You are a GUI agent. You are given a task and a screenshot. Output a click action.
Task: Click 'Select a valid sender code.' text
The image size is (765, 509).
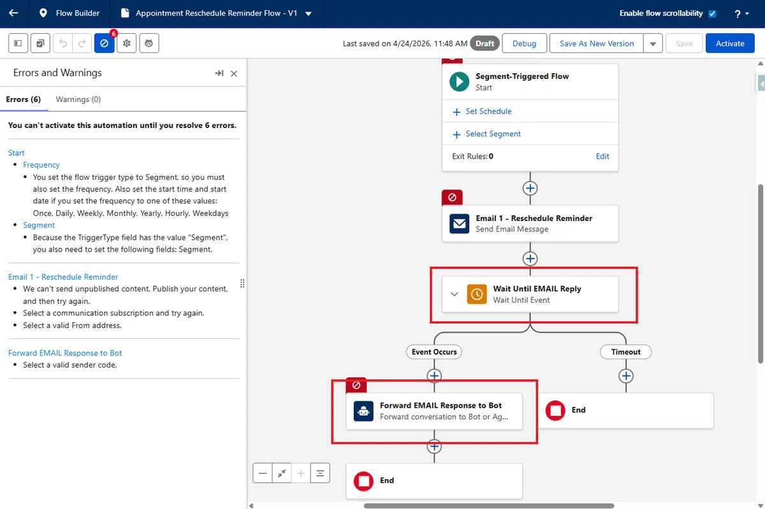tap(70, 365)
